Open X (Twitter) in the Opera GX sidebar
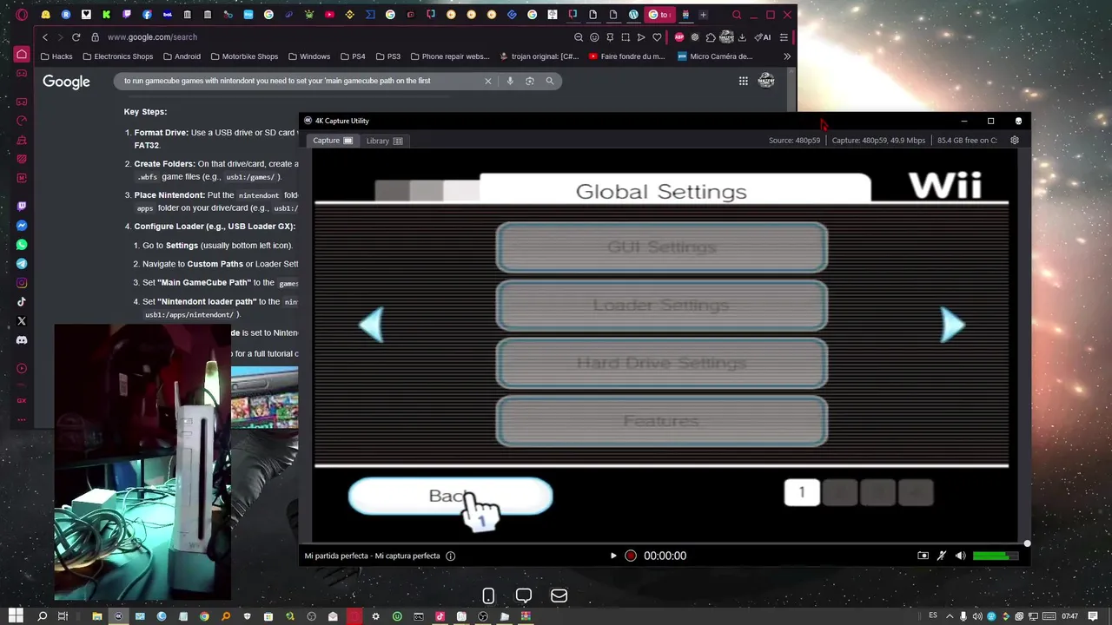 coord(22,321)
